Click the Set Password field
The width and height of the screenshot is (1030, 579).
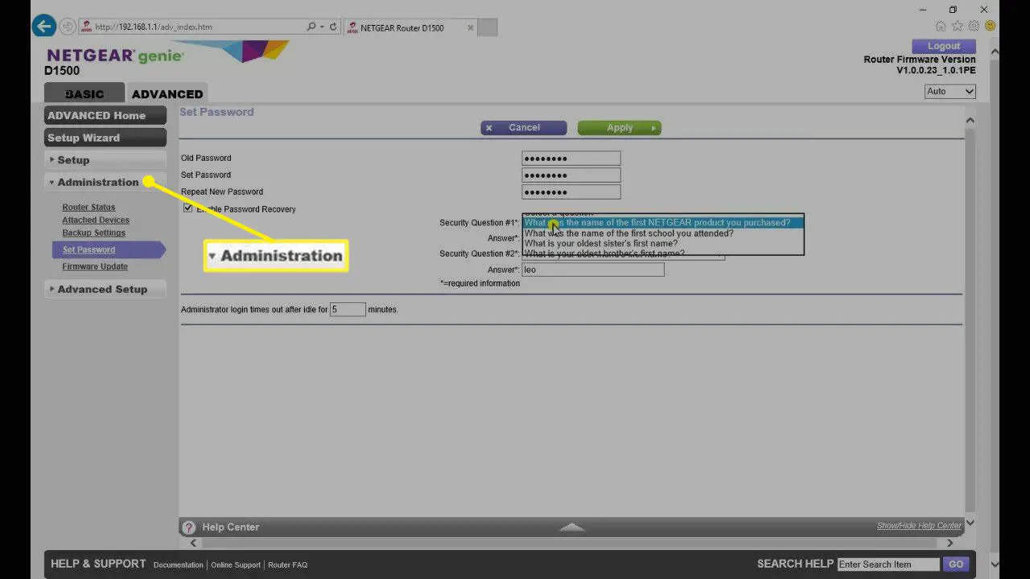pos(571,175)
